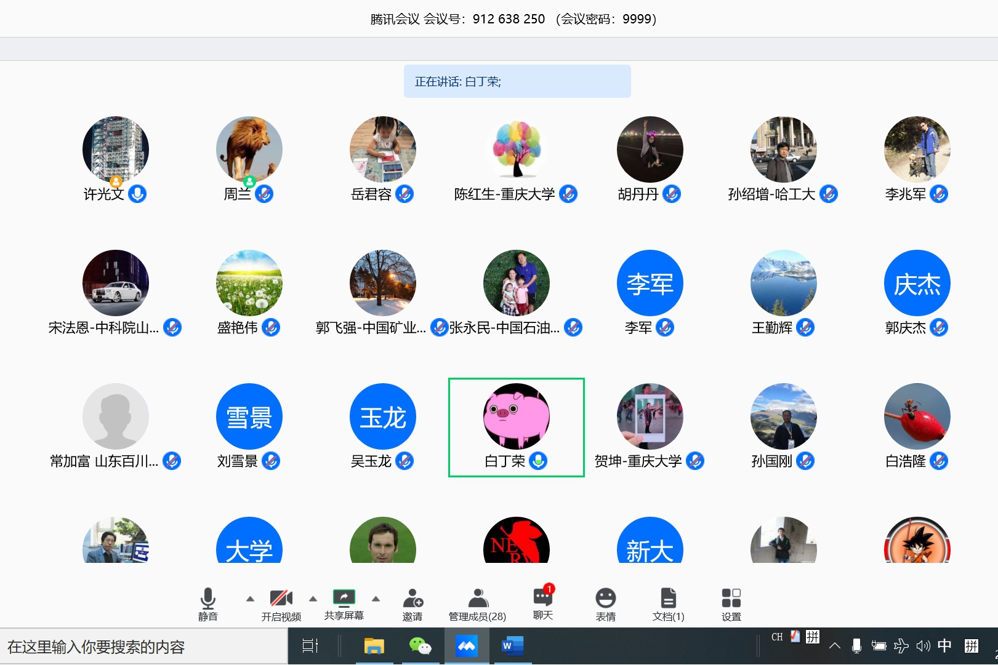Image resolution: width=998 pixels, height=665 pixels.
Task: Open the Emoji (表情) reactions
Action: pos(605,599)
